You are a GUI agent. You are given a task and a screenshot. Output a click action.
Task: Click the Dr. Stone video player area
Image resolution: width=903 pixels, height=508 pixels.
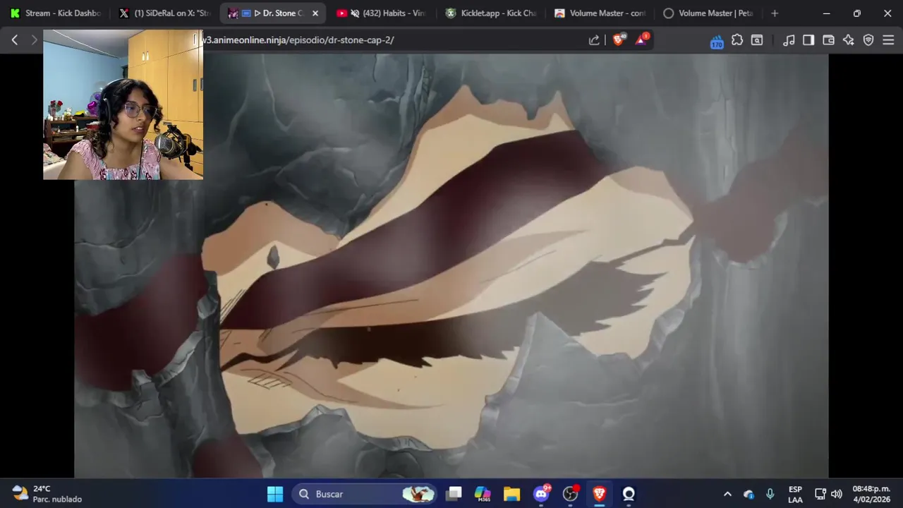(451, 267)
